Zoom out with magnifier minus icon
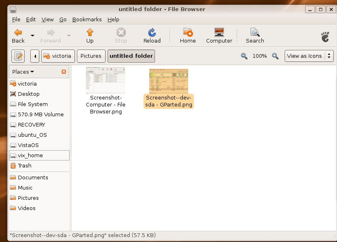Screen dimensions: 337x242 [x=244, y=56]
